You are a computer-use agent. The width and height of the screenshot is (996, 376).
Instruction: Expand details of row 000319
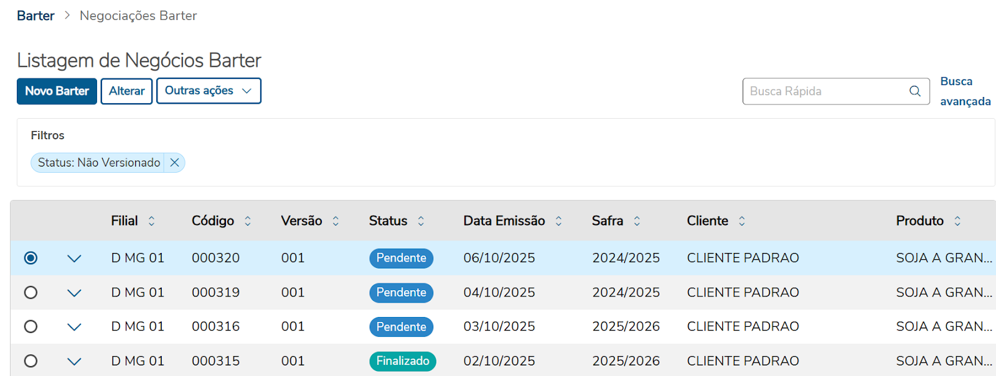[x=74, y=293]
